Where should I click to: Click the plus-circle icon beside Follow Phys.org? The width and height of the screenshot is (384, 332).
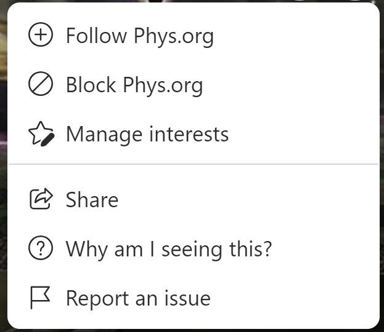[x=41, y=34]
